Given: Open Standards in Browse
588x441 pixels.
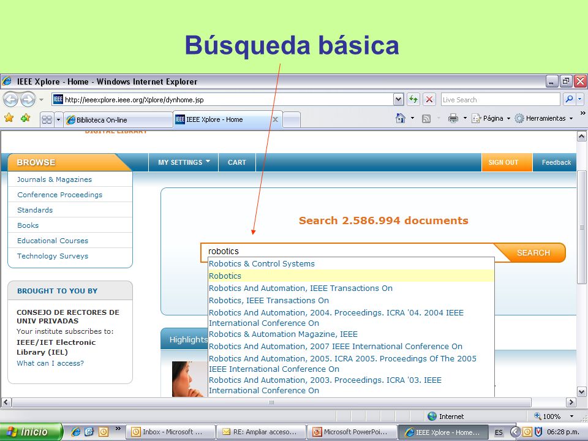Looking at the screenshot, I should click(x=35, y=210).
